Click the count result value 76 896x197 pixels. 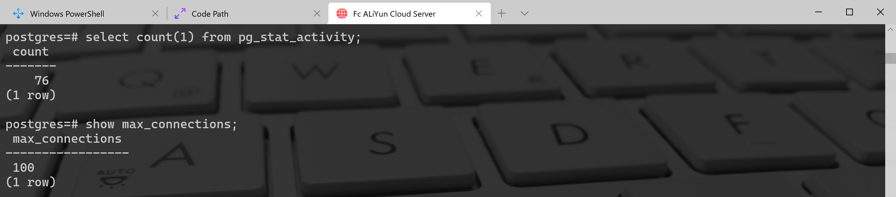(x=42, y=80)
